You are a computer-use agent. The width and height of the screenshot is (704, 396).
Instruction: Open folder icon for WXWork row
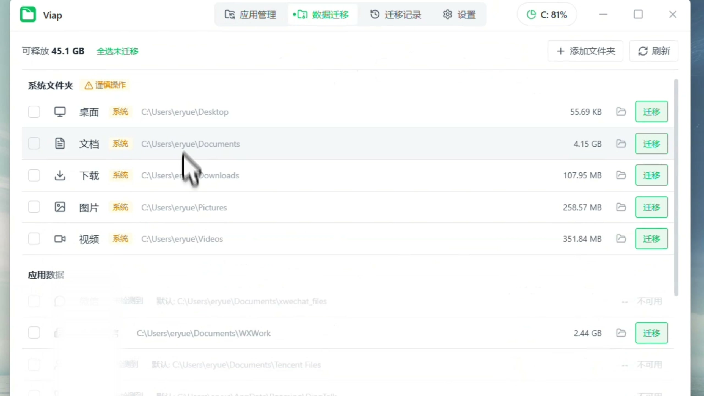click(x=621, y=333)
